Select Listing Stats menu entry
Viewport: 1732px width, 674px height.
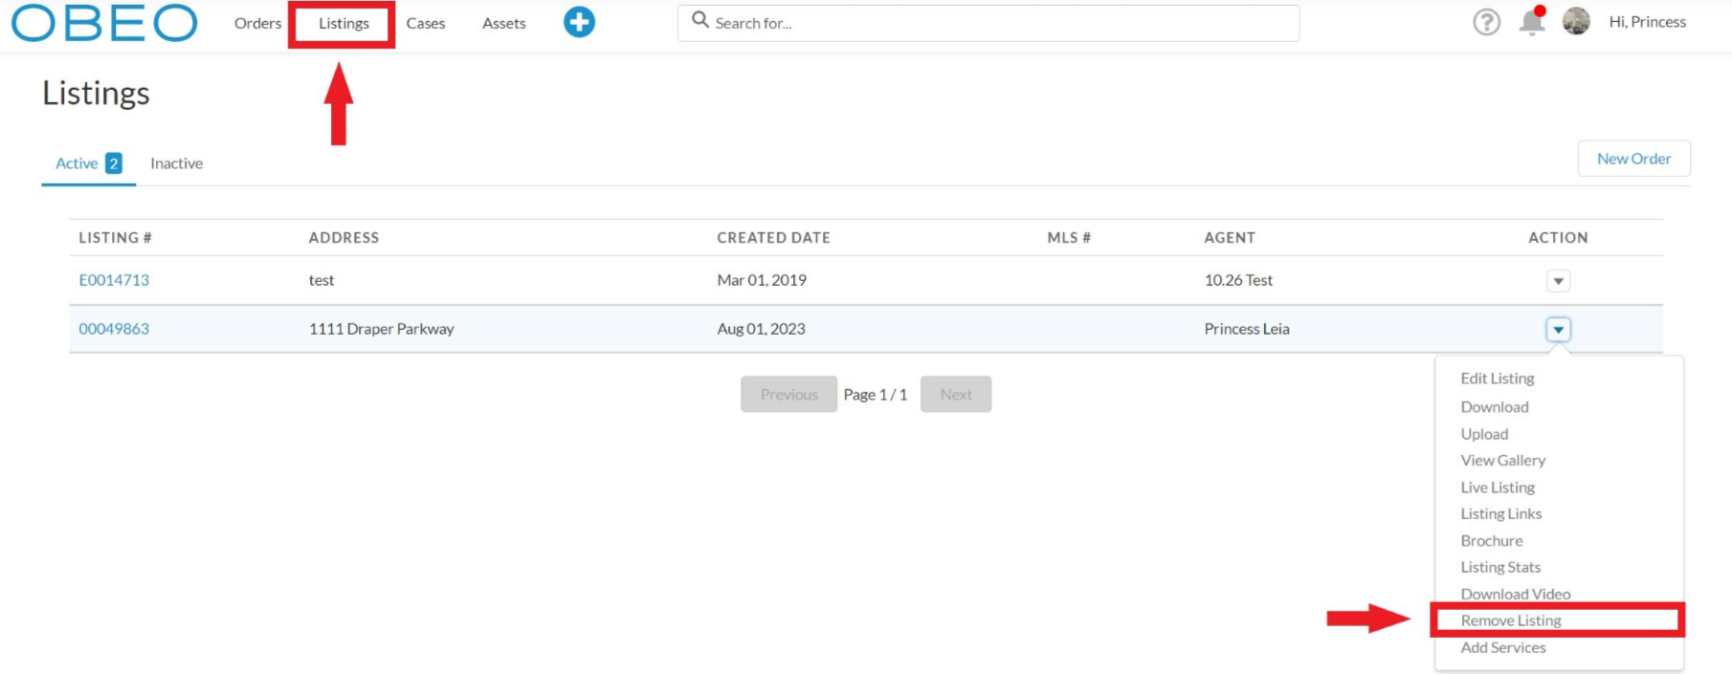pos(1500,568)
